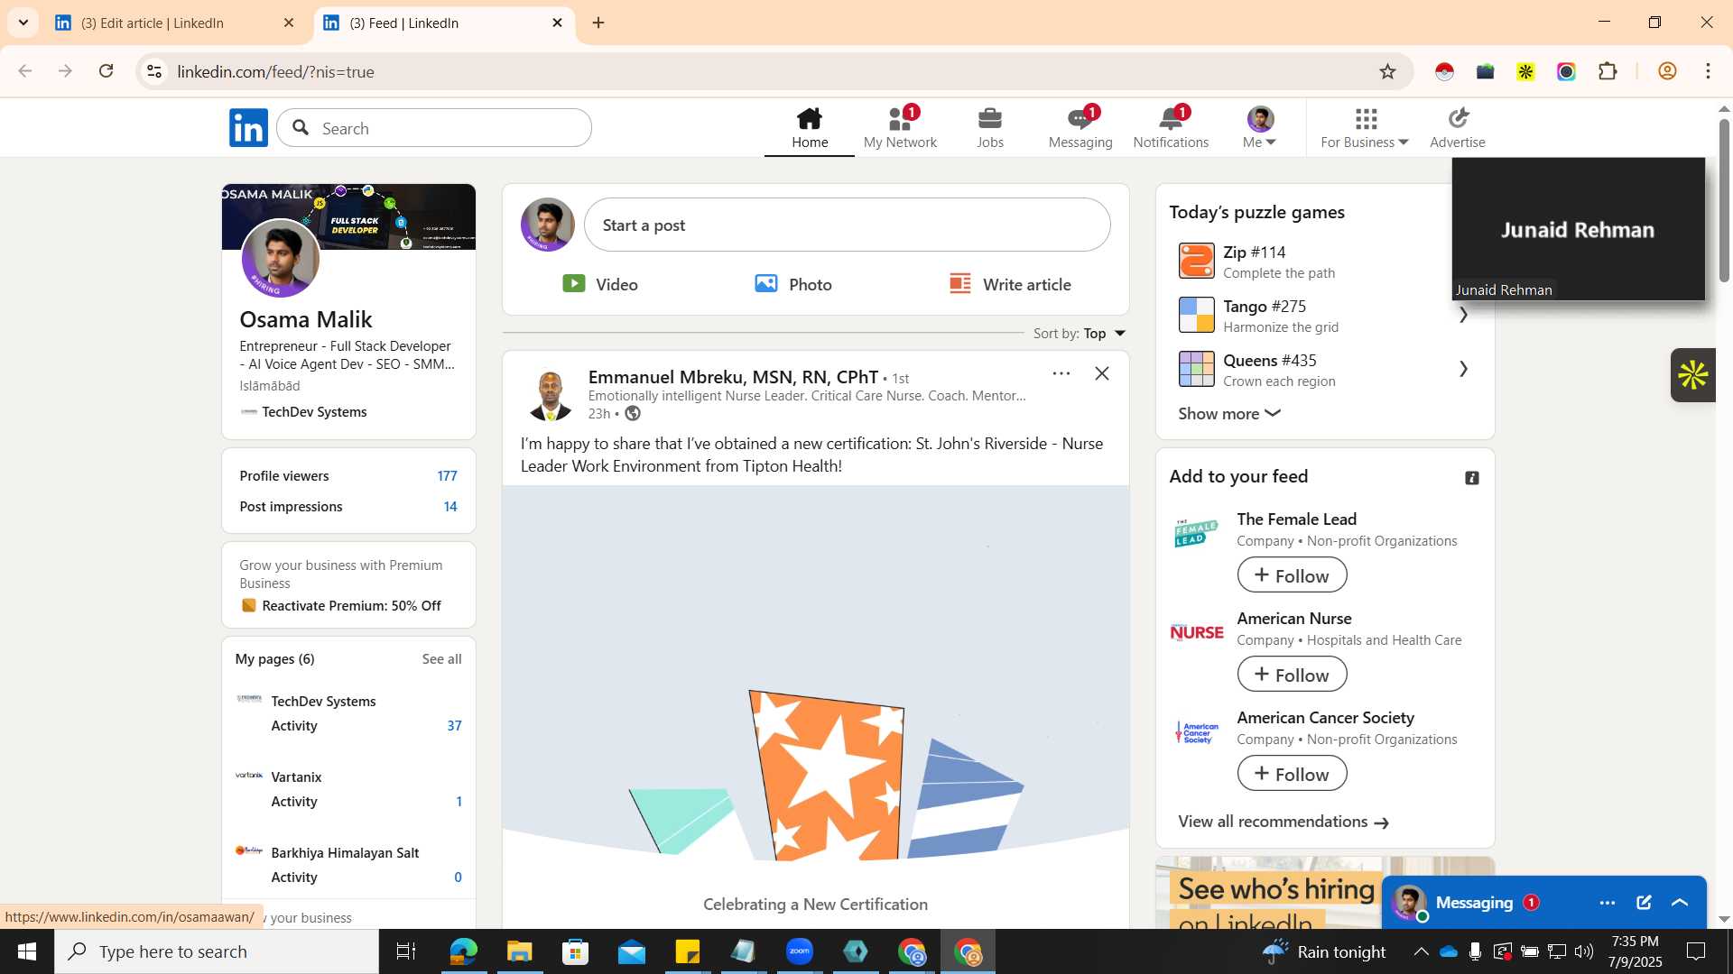Screen dimensions: 1733x974
Task: Compose new message in Messaging overlay
Action: (x=1644, y=903)
